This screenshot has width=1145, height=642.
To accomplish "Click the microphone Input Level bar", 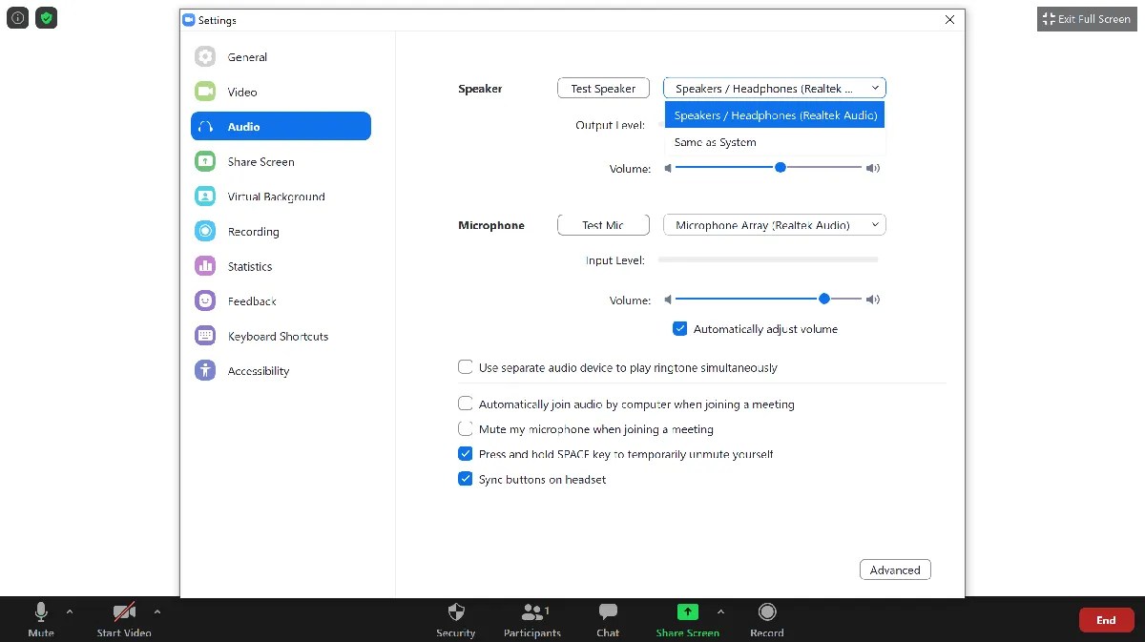I will [x=768, y=259].
